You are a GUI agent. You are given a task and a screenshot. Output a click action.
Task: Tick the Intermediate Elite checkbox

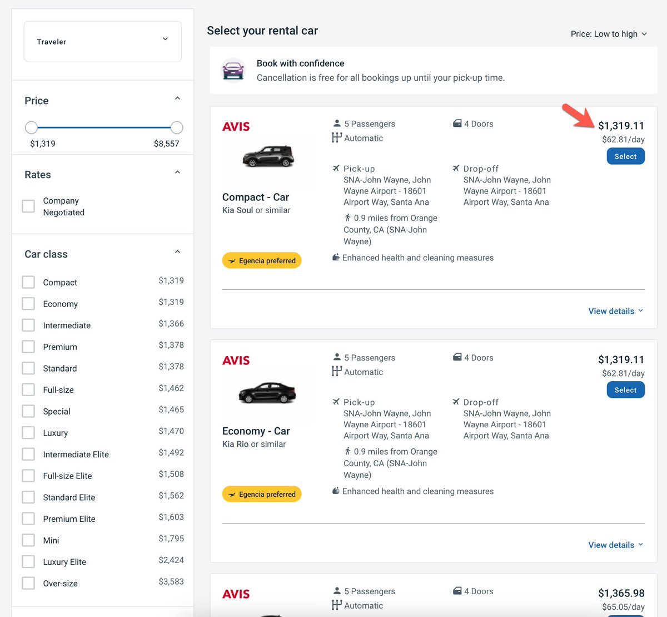click(x=28, y=454)
